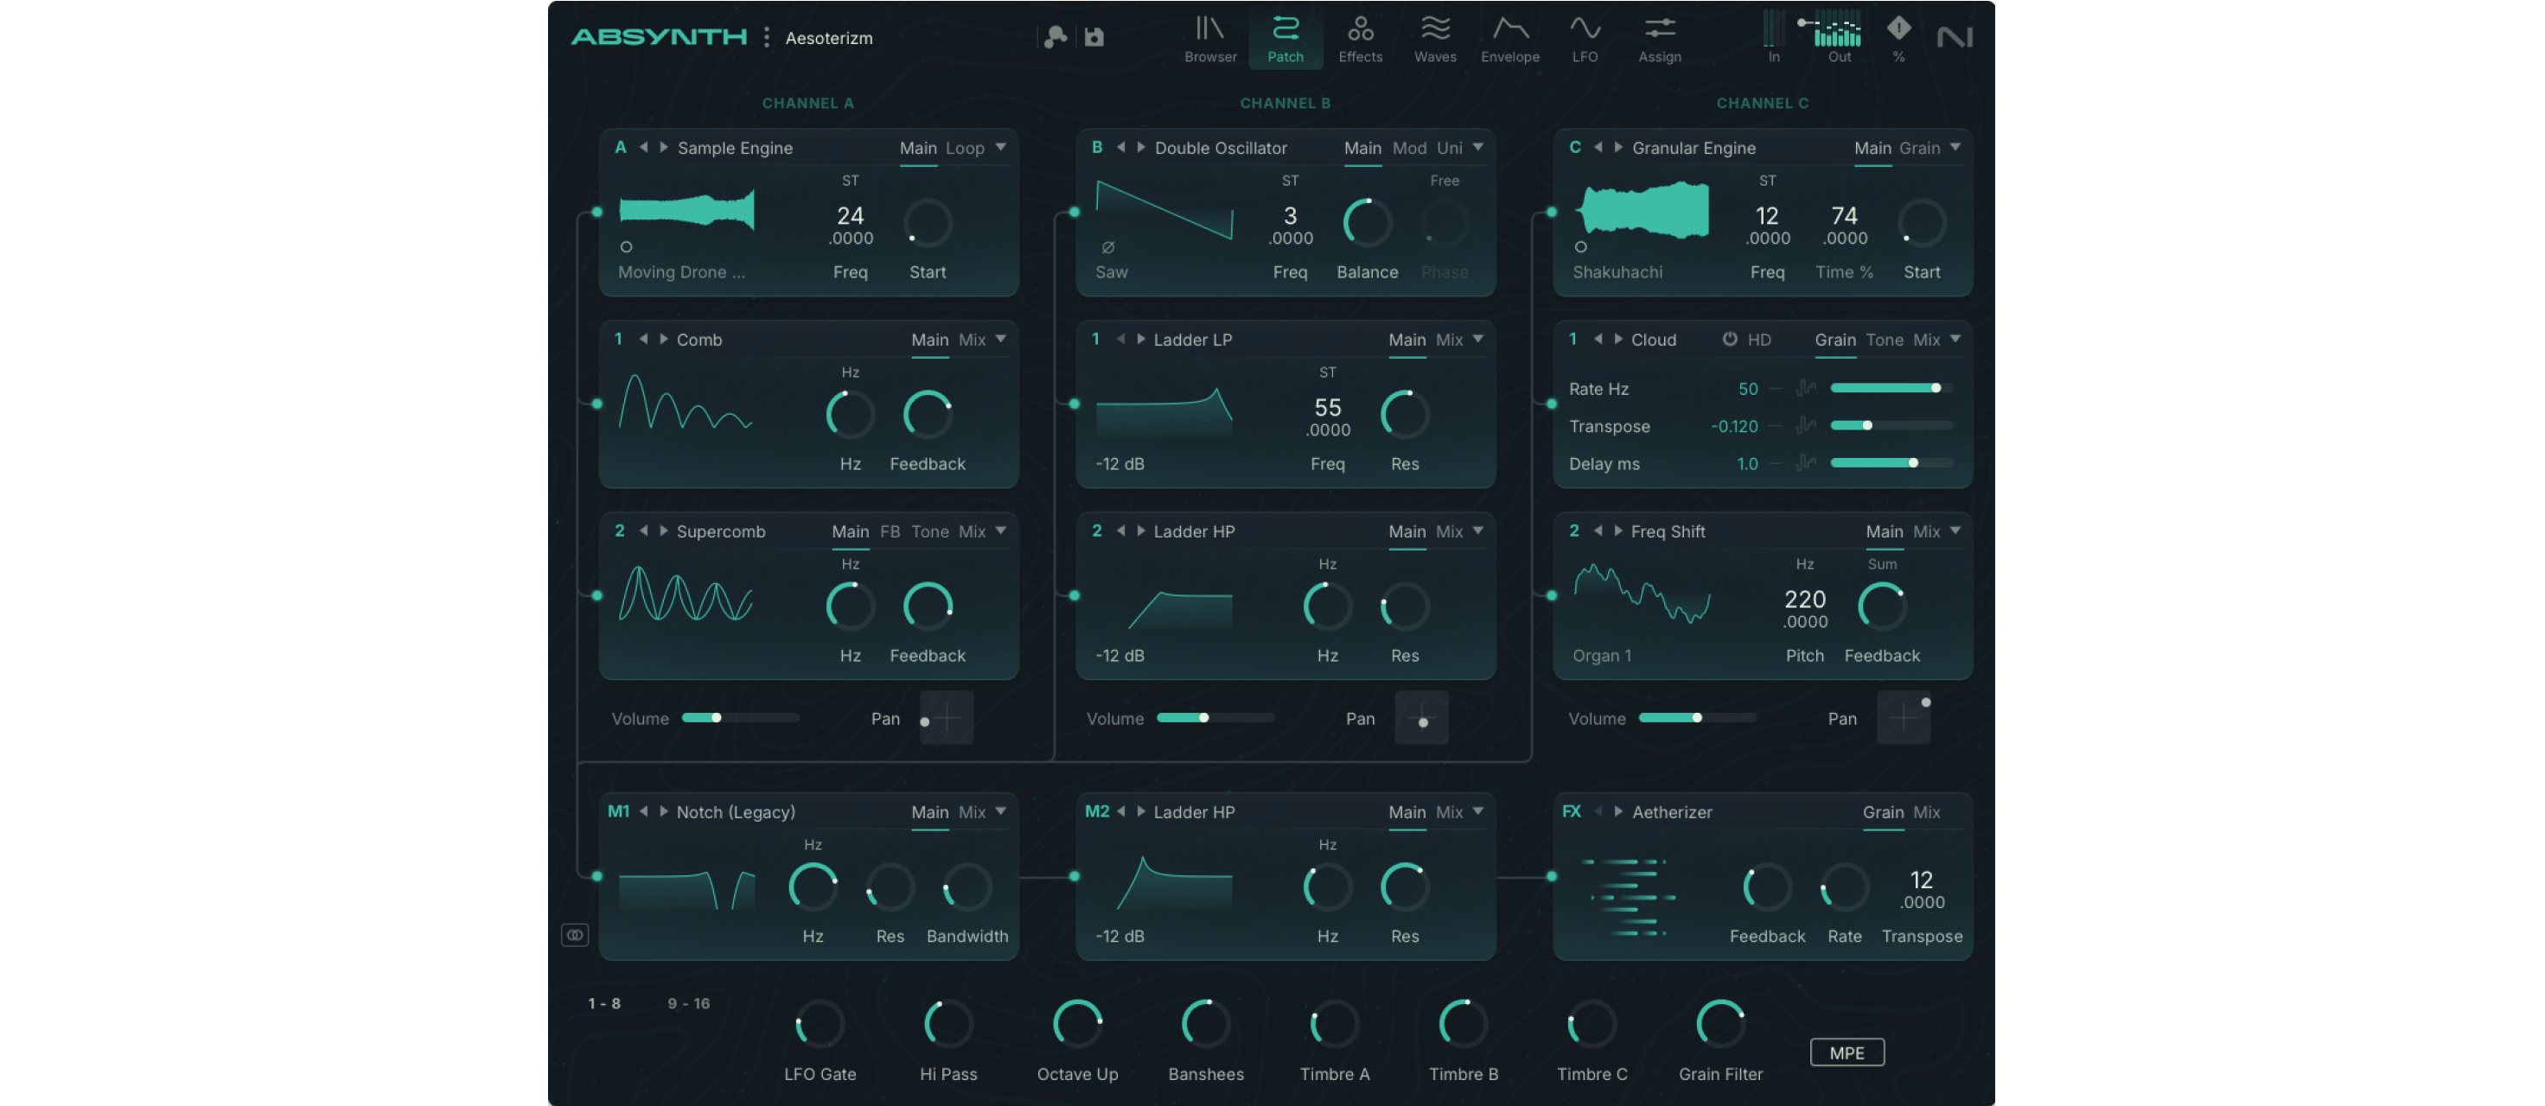Open the Assign page
The image size is (2545, 1106).
tap(1660, 39)
